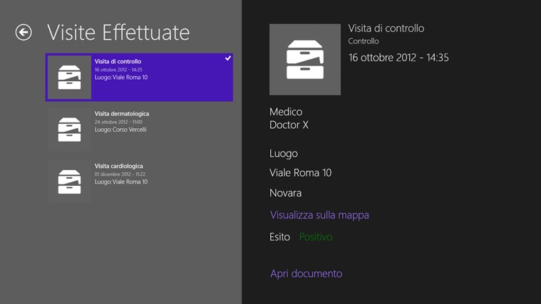
Task: Click the large 16 ottobre 2012 date in details
Action: click(398, 58)
